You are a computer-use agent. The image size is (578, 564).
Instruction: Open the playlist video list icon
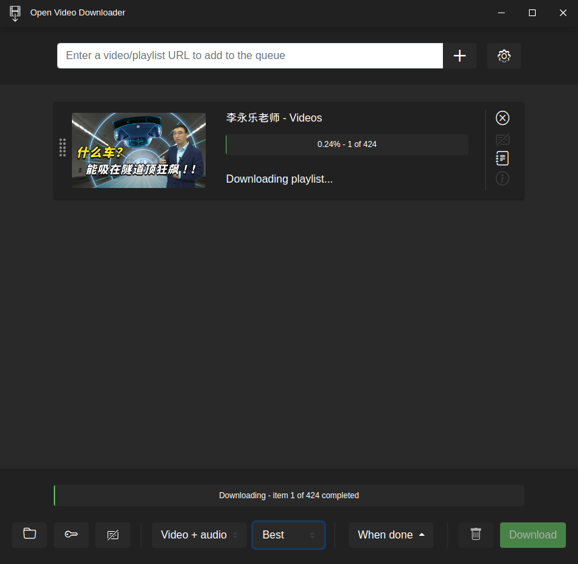[503, 158]
